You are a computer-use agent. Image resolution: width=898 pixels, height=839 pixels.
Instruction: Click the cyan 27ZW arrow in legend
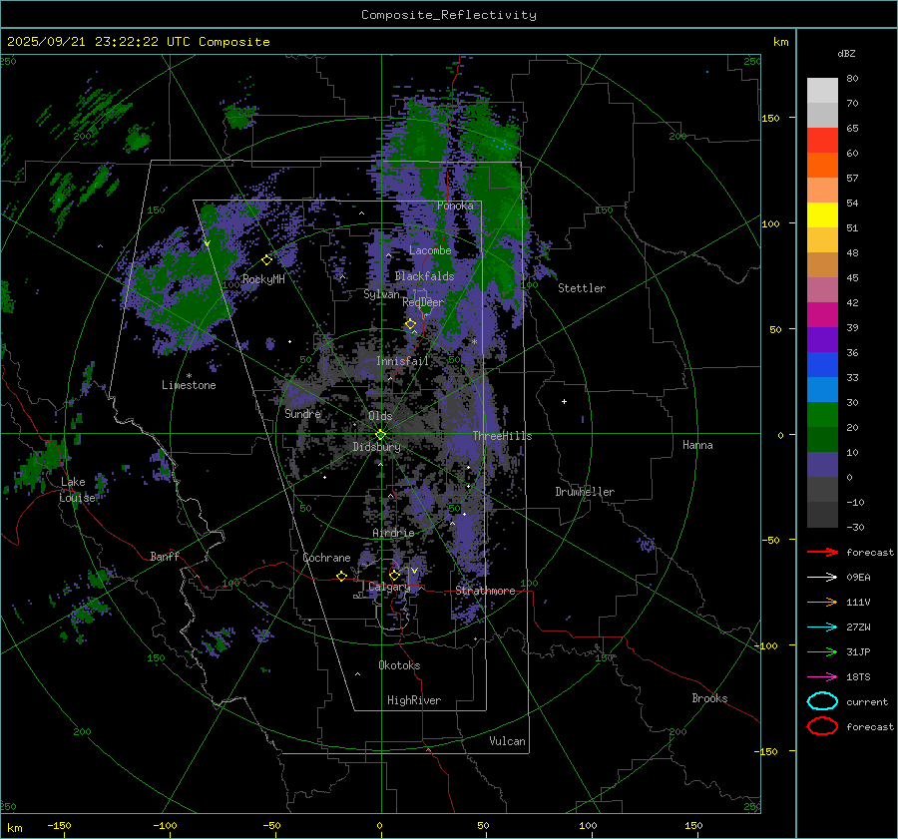[821, 627]
